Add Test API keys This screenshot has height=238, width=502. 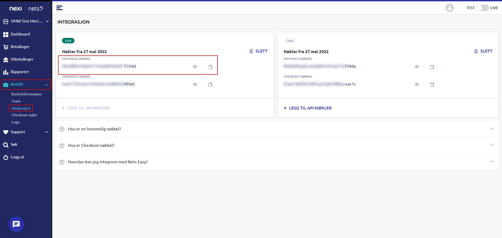(307, 108)
